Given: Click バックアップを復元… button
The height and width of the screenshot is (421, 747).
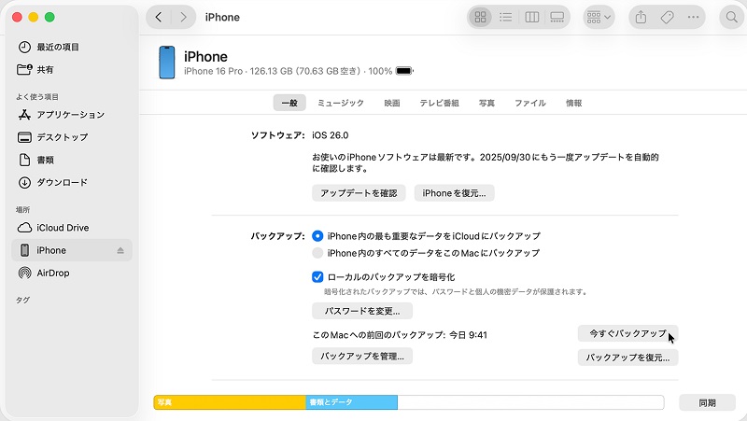Looking at the screenshot, I should click(x=627, y=358).
